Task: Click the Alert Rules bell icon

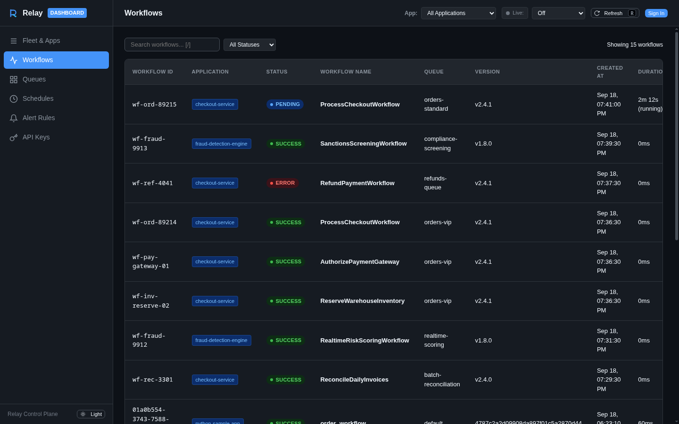Action: (x=14, y=118)
